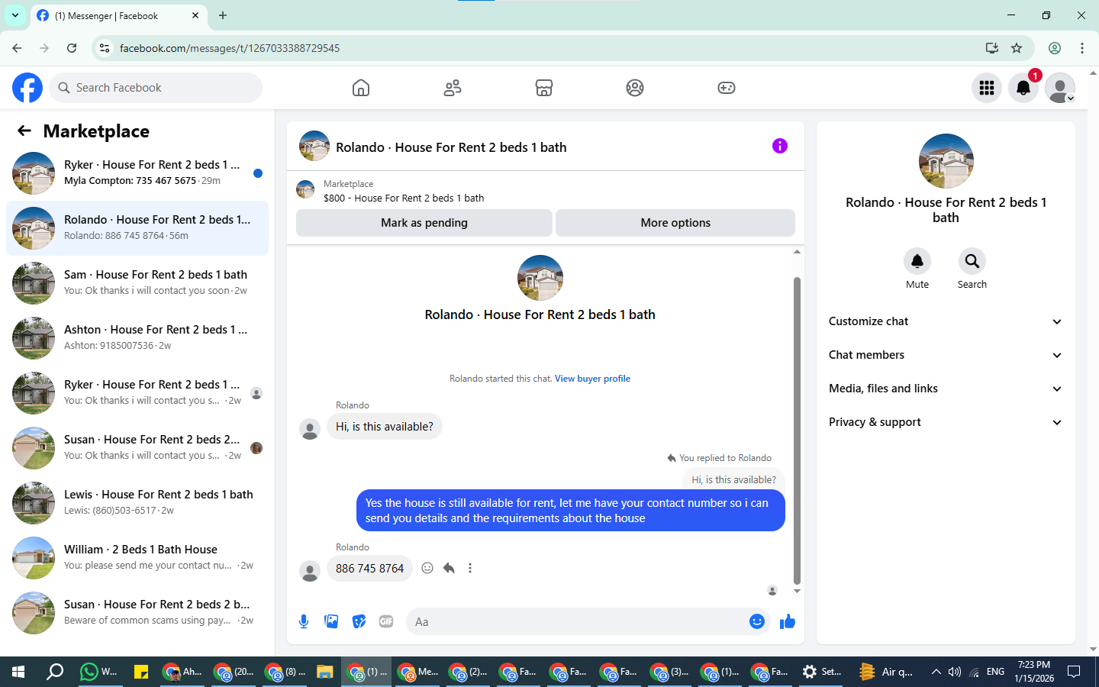
Task: Attach a file with the photo icon
Action: click(x=331, y=621)
